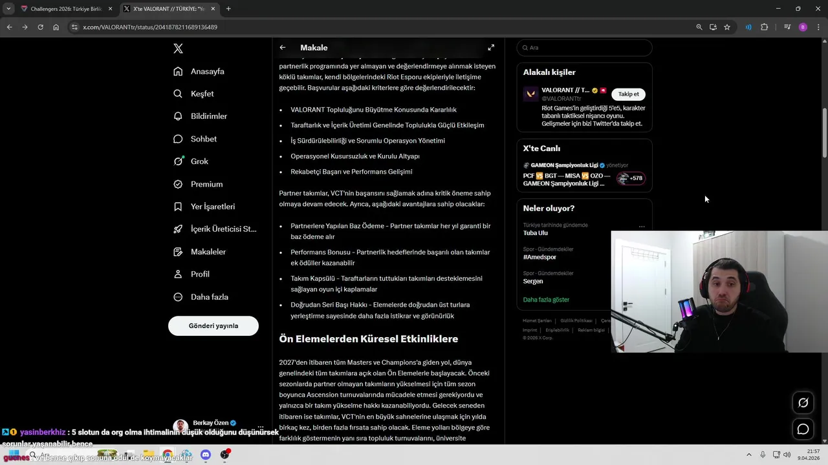Click the zoom magnifier in address bar
This screenshot has width=828, height=465.
(699, 27)
